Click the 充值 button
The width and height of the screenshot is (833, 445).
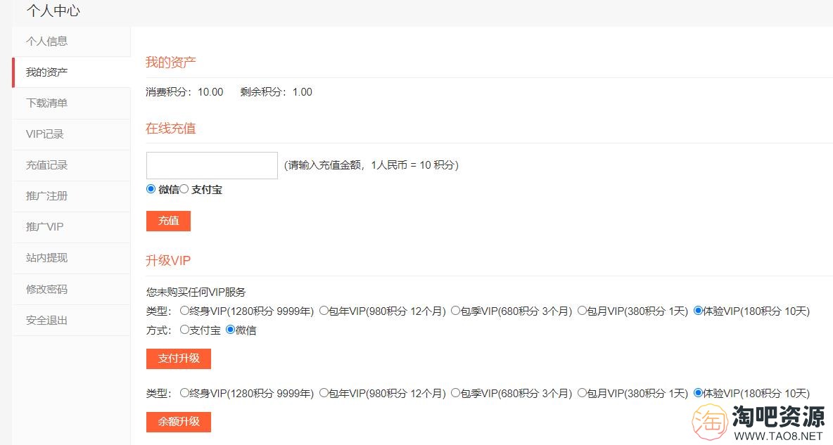168,221
